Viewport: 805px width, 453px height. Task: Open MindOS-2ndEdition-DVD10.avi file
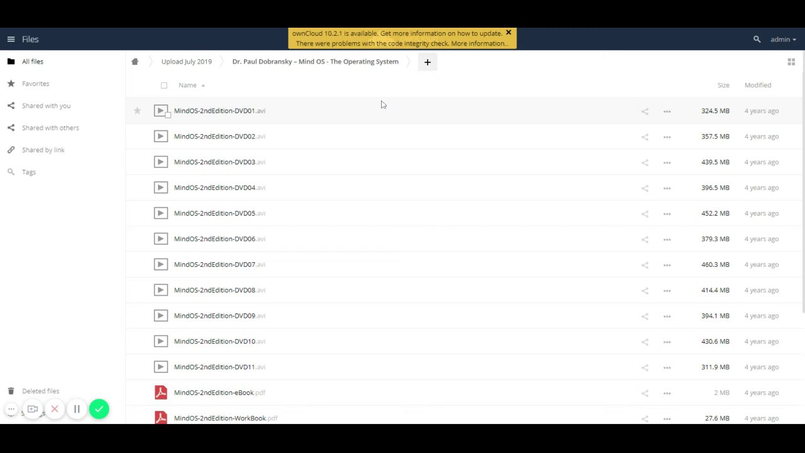point(219,341)
